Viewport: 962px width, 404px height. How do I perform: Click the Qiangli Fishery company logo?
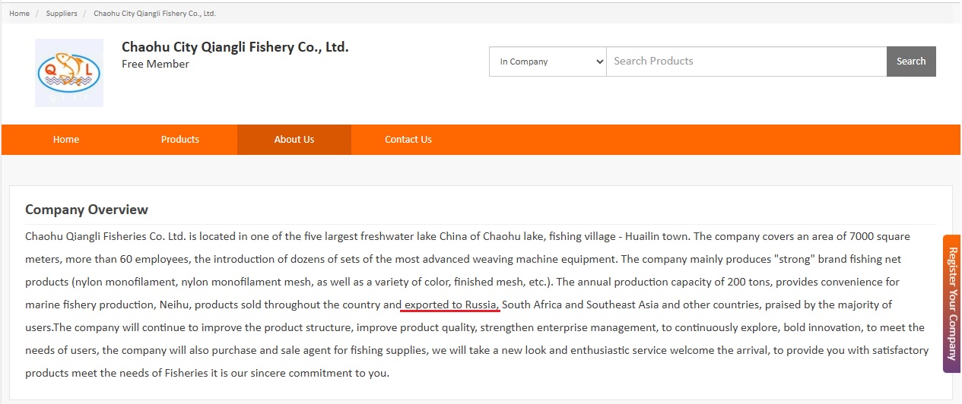click(x=68, y=73)
